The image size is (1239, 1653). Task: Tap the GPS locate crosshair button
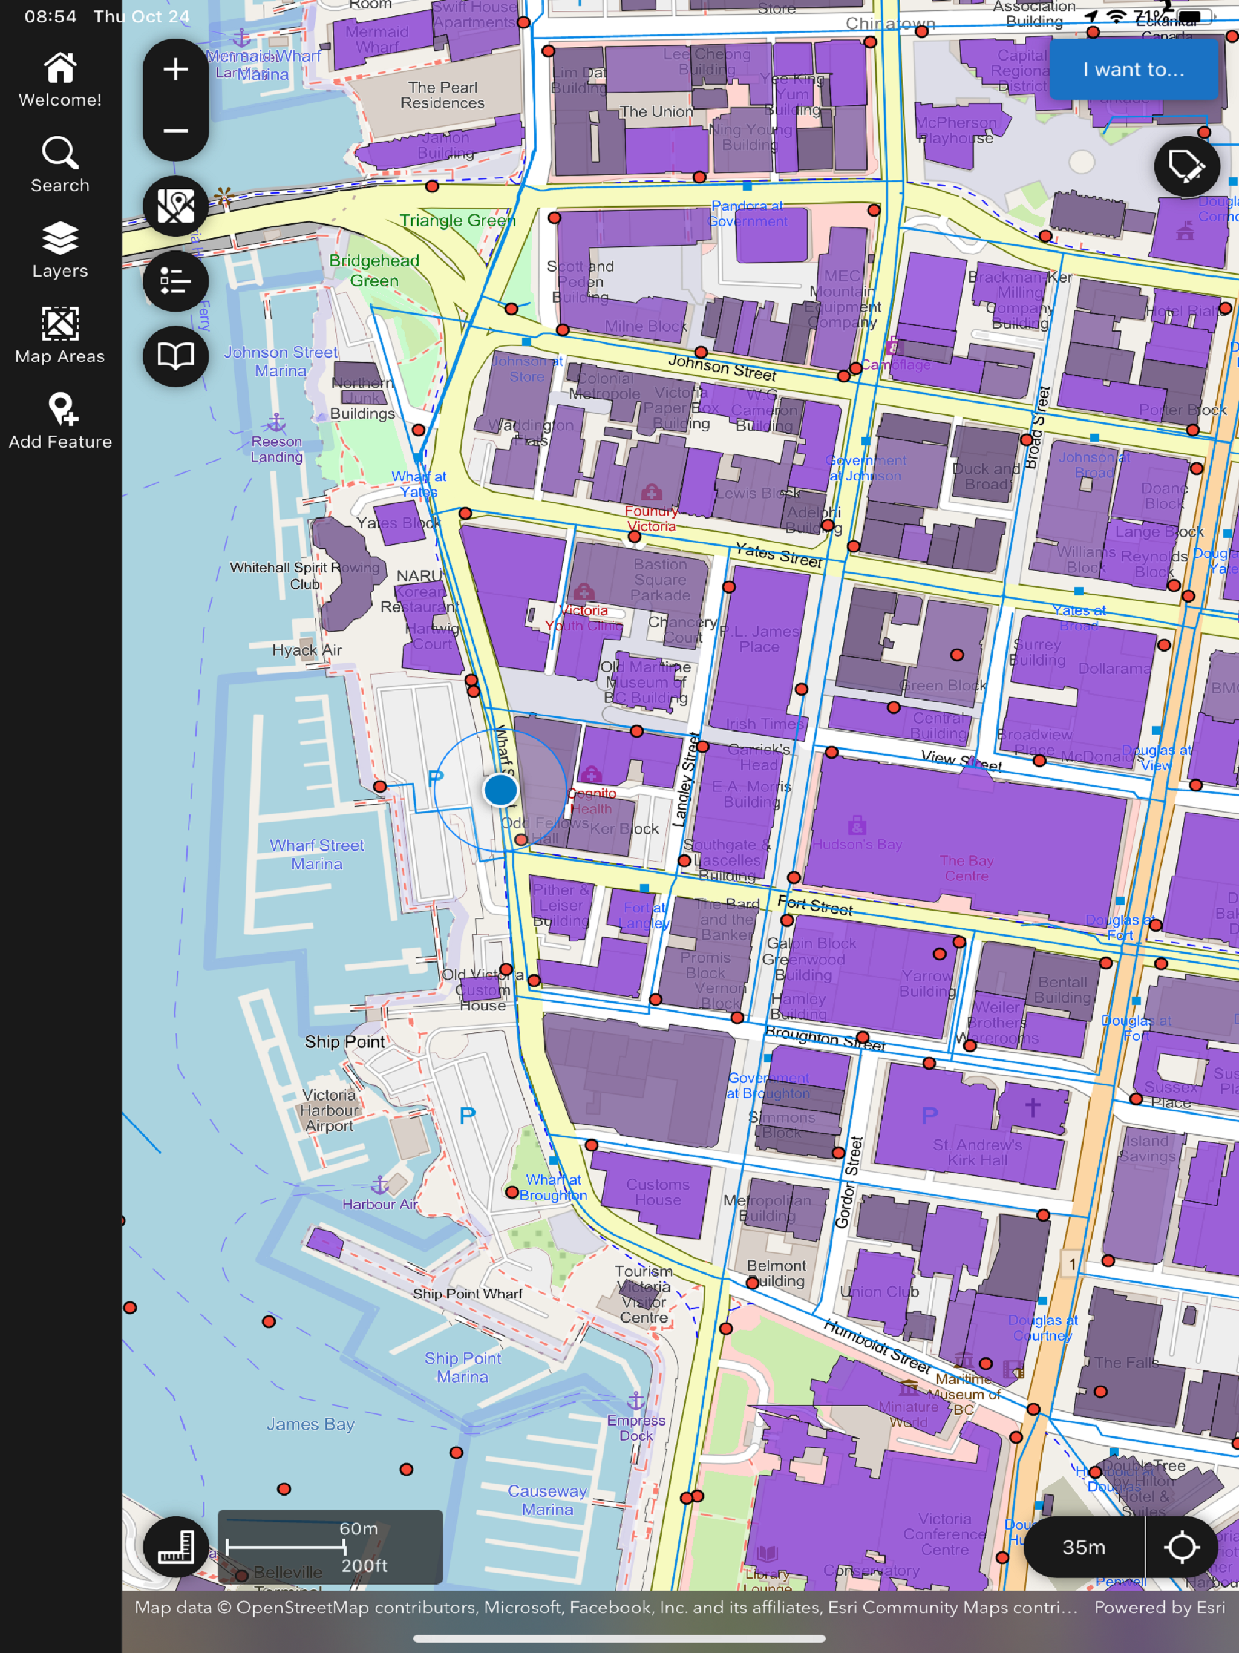coord(1182,1547)
